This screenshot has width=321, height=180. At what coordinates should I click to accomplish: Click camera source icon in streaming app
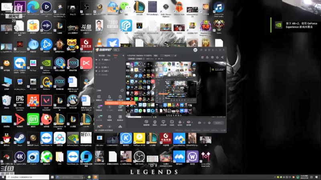coord(155,123)
